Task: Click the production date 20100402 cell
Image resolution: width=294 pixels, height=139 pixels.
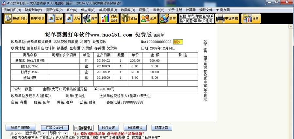Action: (104, 72)
